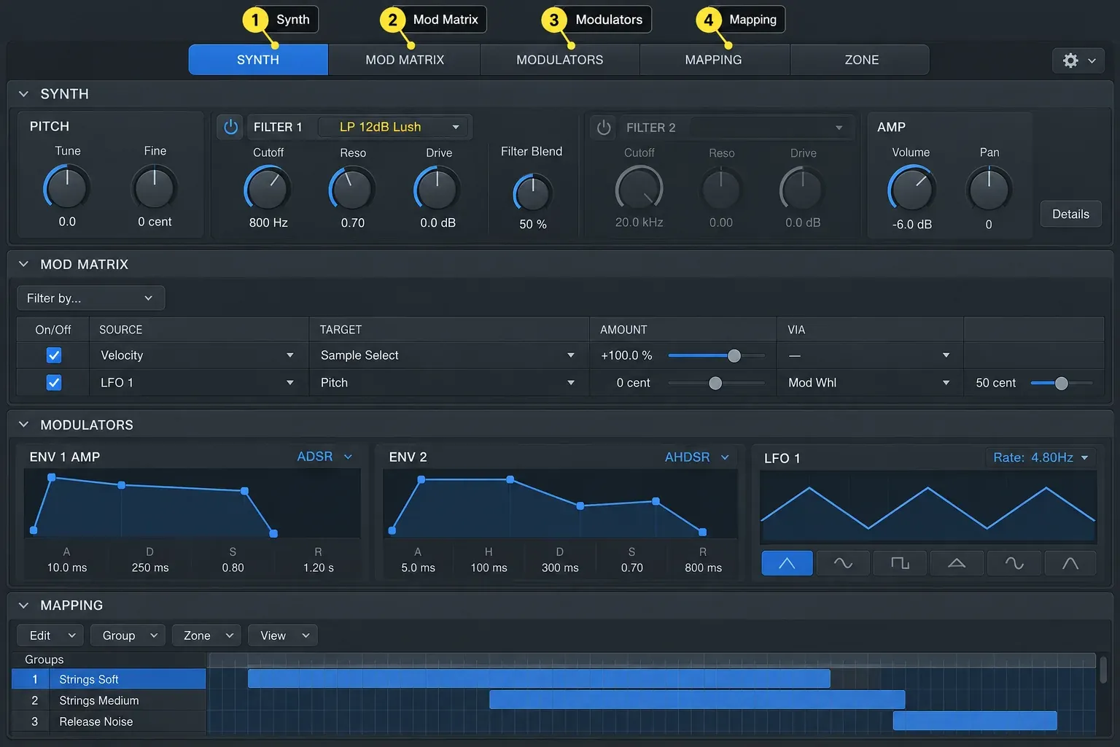Click the Filter Blend knob
The image size is (1120, 747).
pyautogui.click(x=532, y=193)
